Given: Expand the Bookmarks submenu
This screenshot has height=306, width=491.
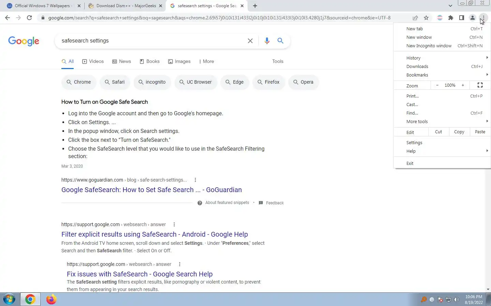Looking at the screenshot, I should [442, 75].
